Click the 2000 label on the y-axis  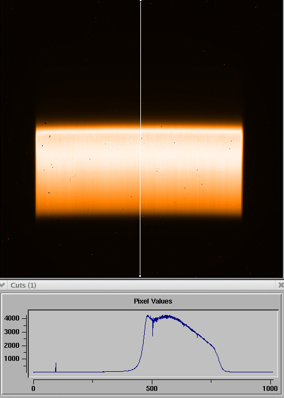(11, 346)
